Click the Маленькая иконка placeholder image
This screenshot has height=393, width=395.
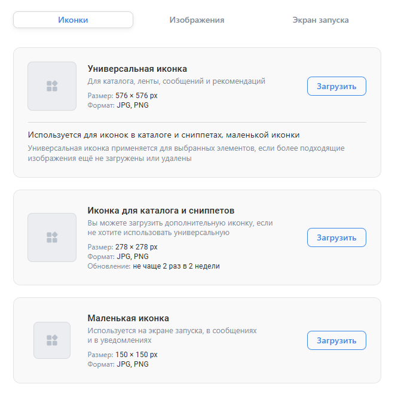pyautogui.click(x=52, y=340)
